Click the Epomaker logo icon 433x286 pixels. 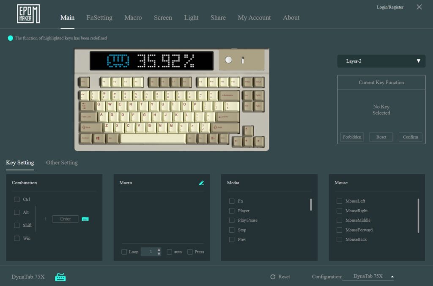tap(29, 14)
